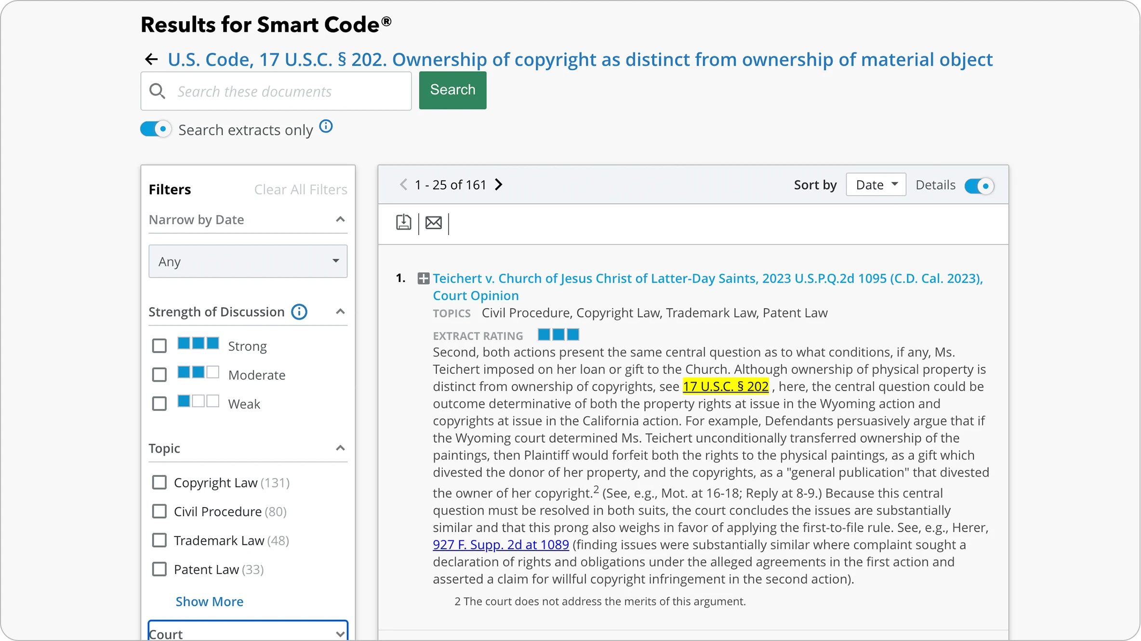The height and width of the screenshot is (641, 1141).
Task: Check the Strong discussion checkbox
Action: 159,346
